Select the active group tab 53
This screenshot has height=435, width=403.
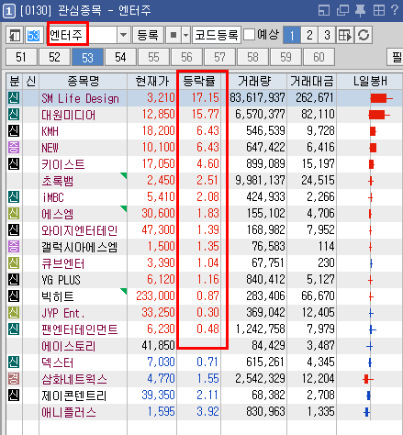(x=87, y=57)
